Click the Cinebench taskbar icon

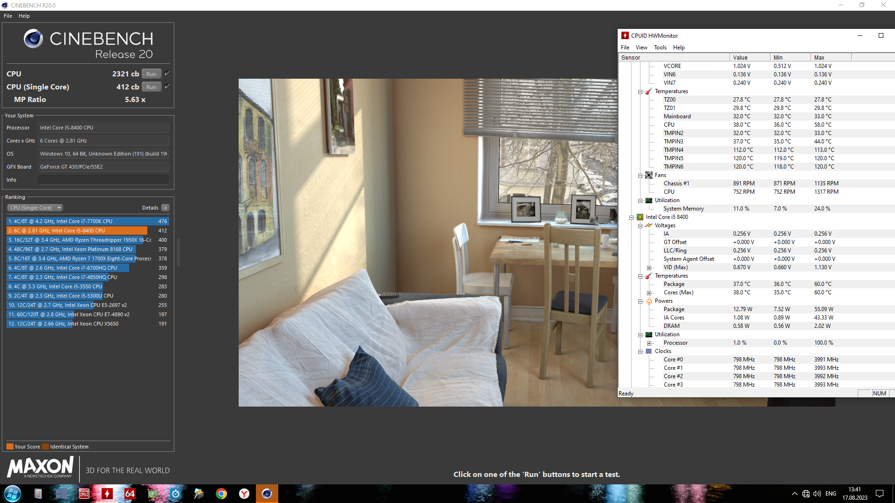[x=267, y=494]
